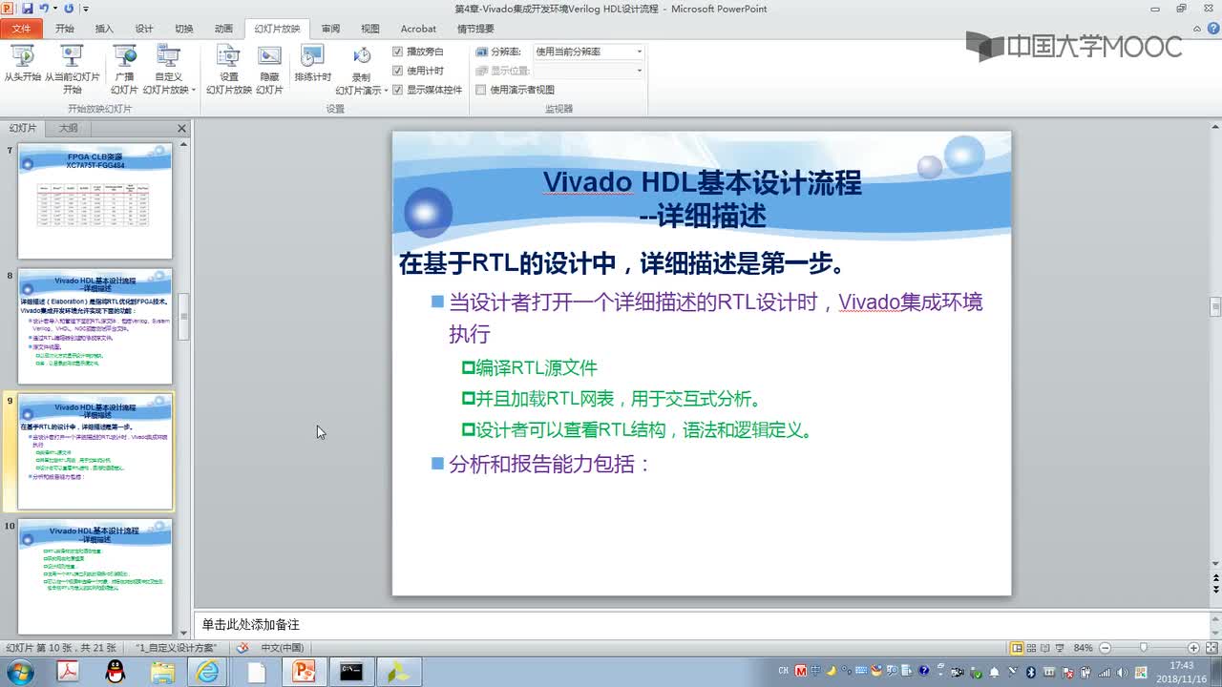
Task: Open the Resolution (分辨率) dropdown
Action: point(639,52)
